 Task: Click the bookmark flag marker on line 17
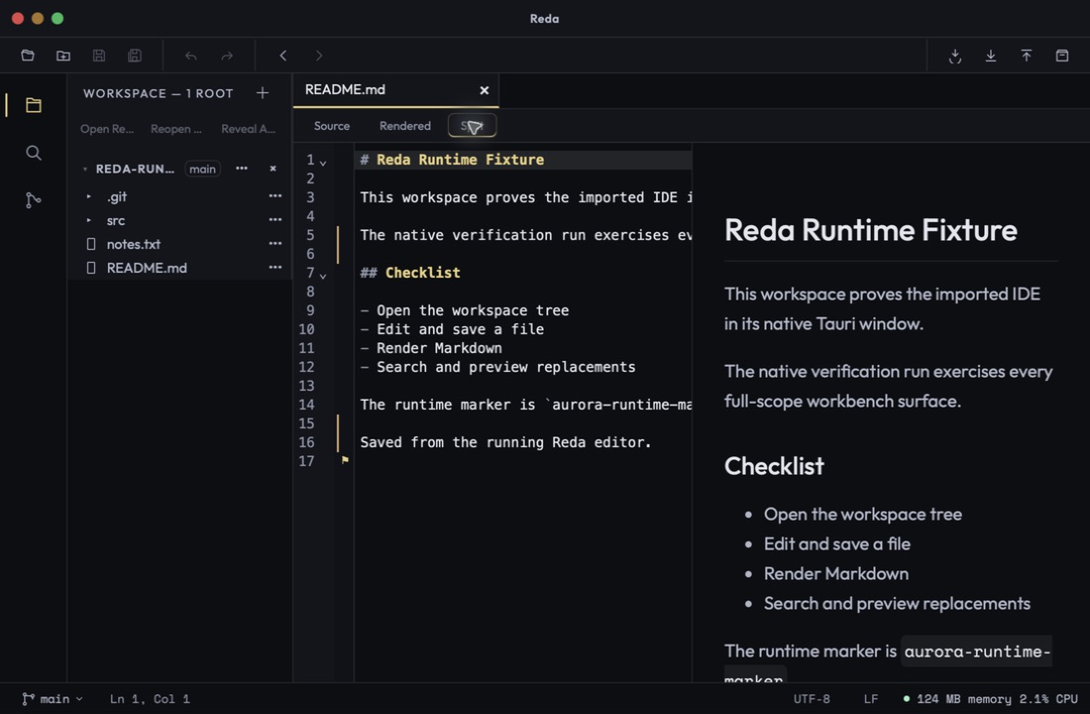pyautogui.click(x=345, y=459)
